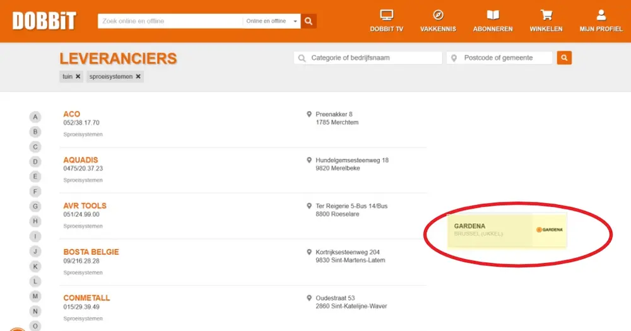Open the 'Online en offline' dropdown
The height and width of the screenshot is (331, 631).
point(271,21)
